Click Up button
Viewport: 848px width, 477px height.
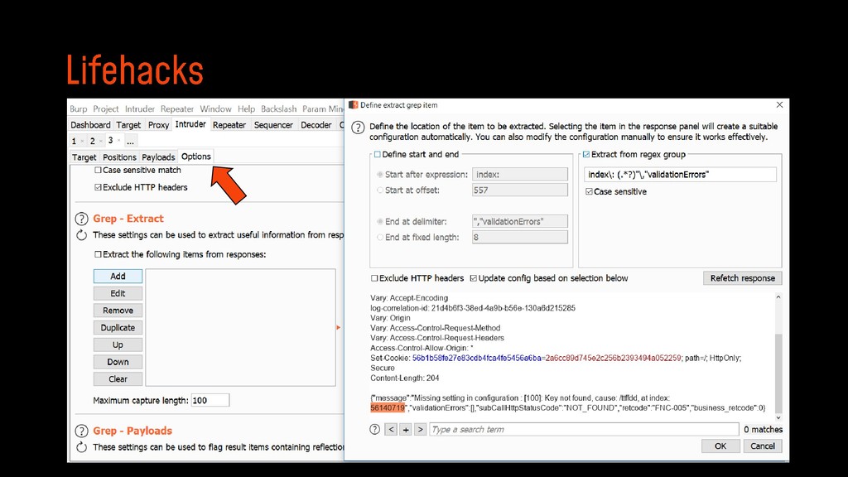pos(118,344)
